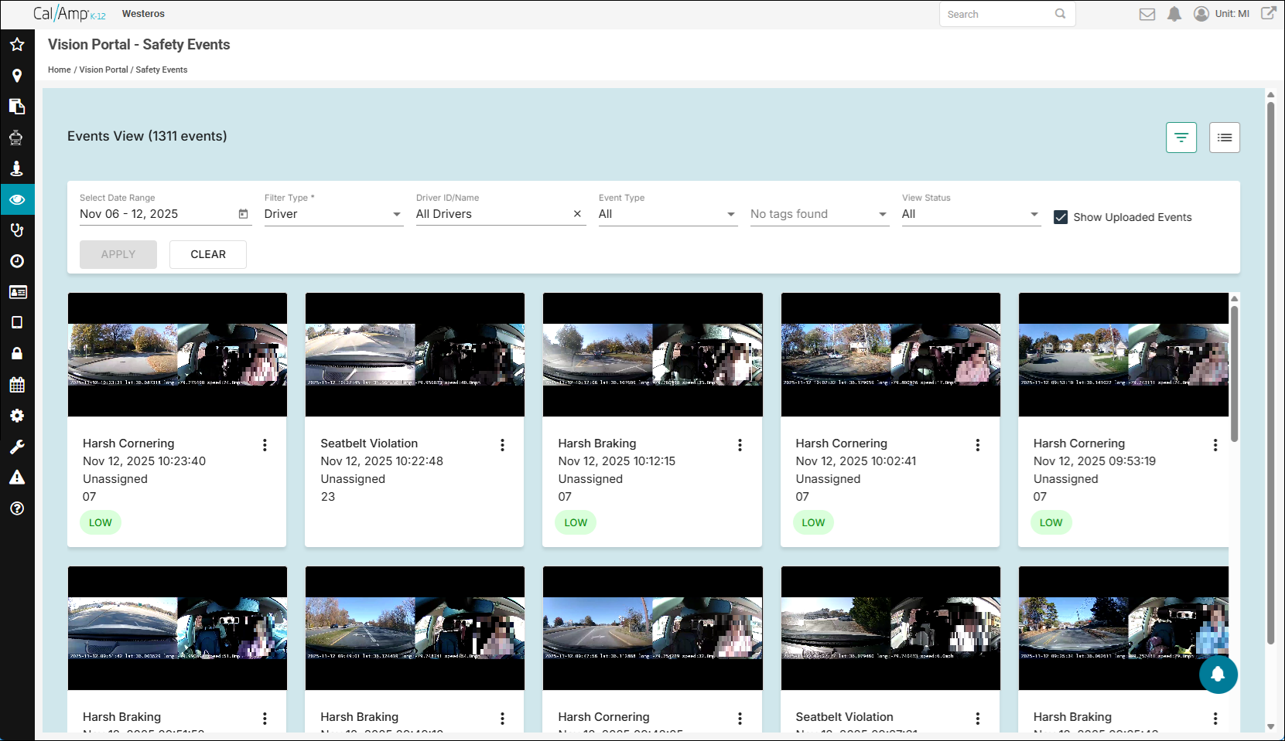Open menu for Harsh Cornering 10:23:40 card
This screenshot has width=1285, height=741.
tap(265, 445)
